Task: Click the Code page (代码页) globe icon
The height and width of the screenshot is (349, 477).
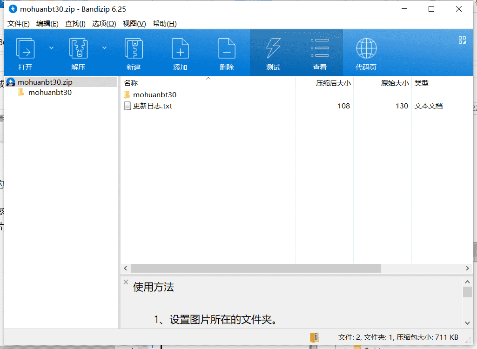Action: 366,48
